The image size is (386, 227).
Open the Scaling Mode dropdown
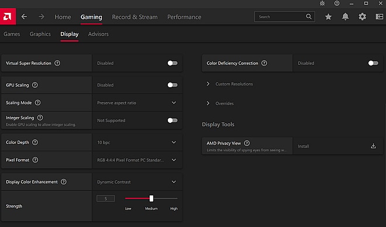(137, 102)
